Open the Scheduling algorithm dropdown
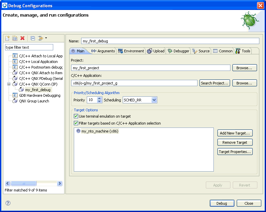The height and width of the screenshot is (212, 266). [154, 100]
